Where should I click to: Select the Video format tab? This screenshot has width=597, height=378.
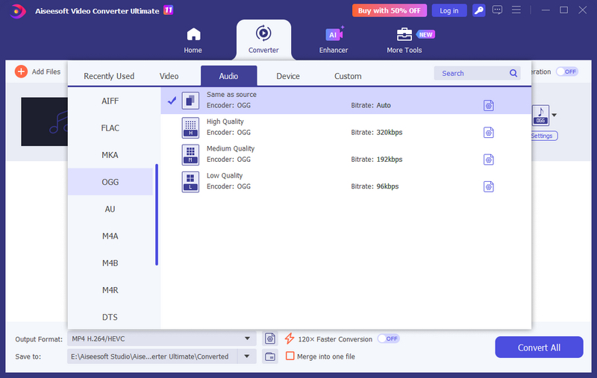tap(169, 76)
